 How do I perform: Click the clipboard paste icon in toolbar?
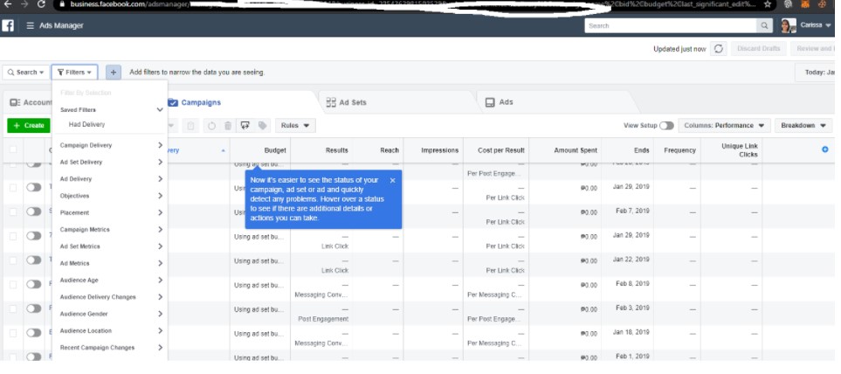coord(190,126)
